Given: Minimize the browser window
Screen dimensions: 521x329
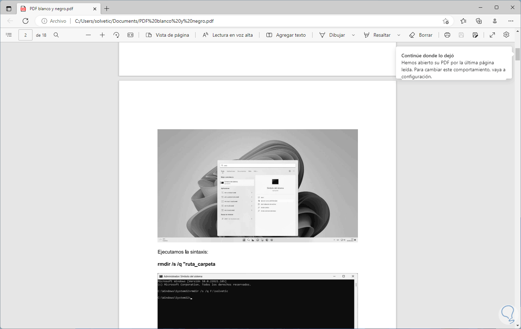Looking at the screenshot, I should (x=480, y=7).
